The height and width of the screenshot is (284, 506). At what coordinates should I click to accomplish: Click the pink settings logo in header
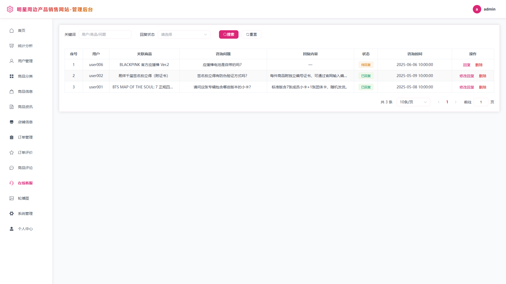10,9
